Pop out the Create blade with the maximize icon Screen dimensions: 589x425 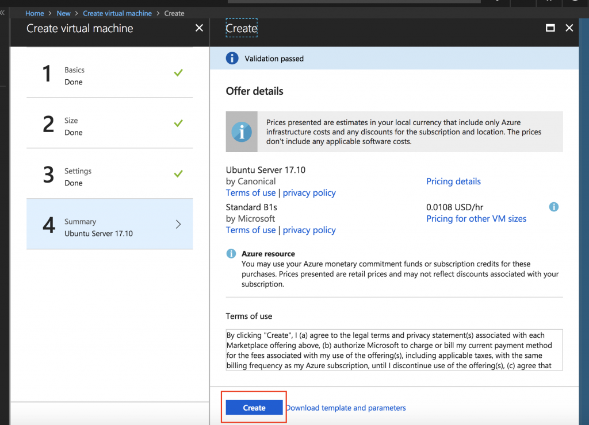[549, 28]
